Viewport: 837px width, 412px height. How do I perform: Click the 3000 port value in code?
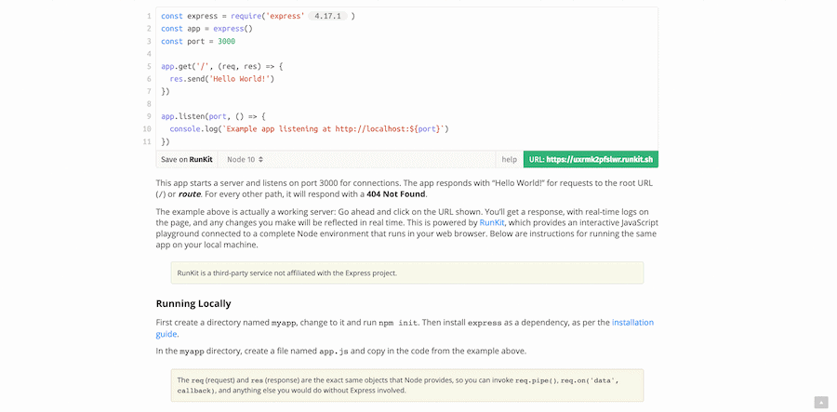pos(226,42)
